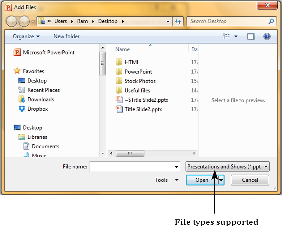Image resolution: width=282 pixels, height=230 pixels.
Task: Expand the arrow after Desktop in breadcrumb
Action: tap(123, 21)
